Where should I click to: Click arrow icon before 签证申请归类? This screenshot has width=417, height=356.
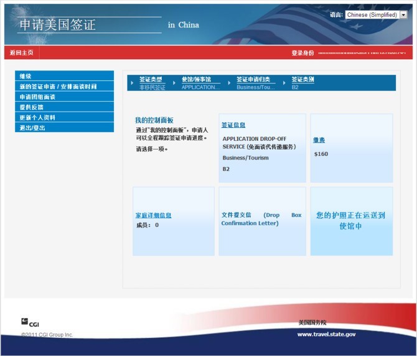tap(229, 83)
